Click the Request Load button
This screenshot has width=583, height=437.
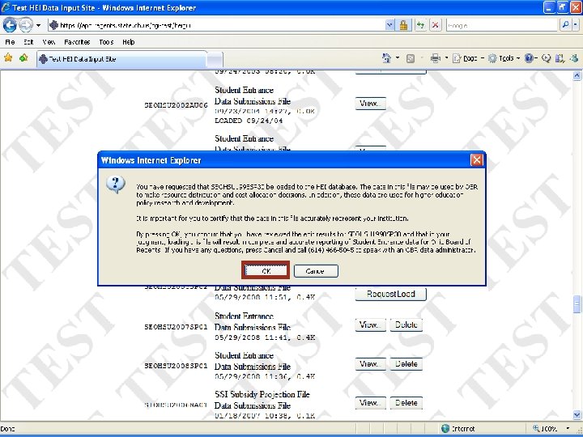tap(390, 294)
